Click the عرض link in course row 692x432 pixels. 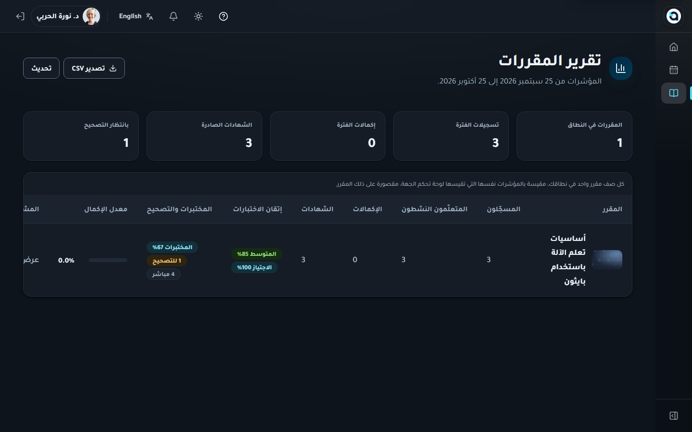pyautogui.click(x=31, y=260)
